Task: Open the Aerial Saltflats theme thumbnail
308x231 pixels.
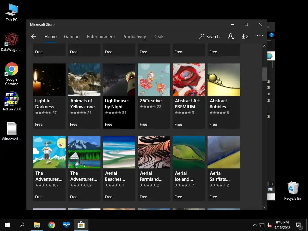Action: tap(224, 152)
